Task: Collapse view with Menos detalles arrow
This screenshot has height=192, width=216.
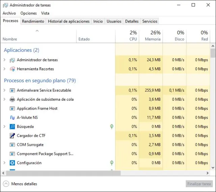Action: point(6,184)
